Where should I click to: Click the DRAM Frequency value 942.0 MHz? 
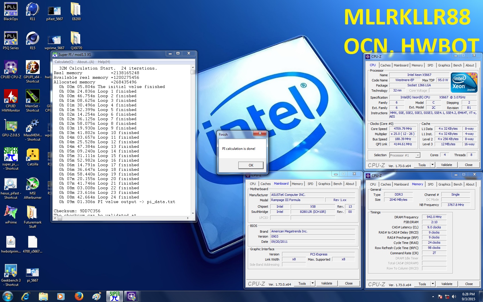pyautogui.click(x=434, y=217)
